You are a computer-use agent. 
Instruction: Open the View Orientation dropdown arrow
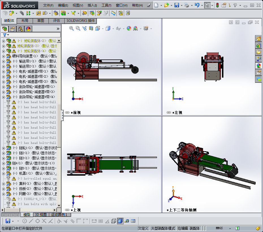coord(103,29)
